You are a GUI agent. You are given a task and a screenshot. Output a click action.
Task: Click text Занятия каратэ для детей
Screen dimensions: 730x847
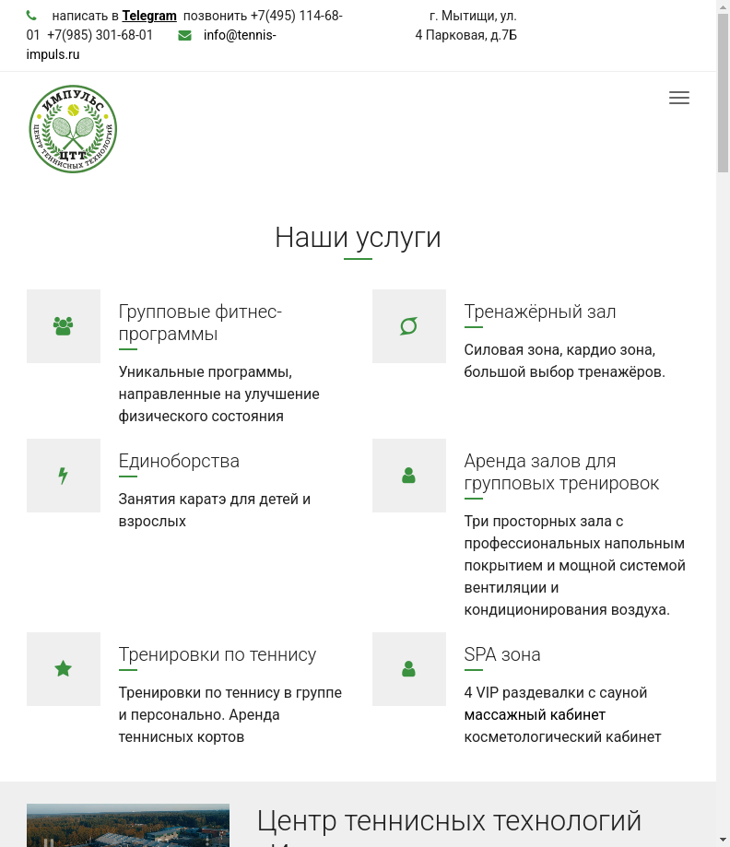[215, 500]
